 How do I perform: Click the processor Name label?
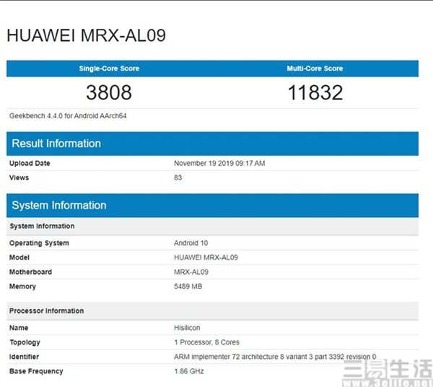[x=19, y=328]
